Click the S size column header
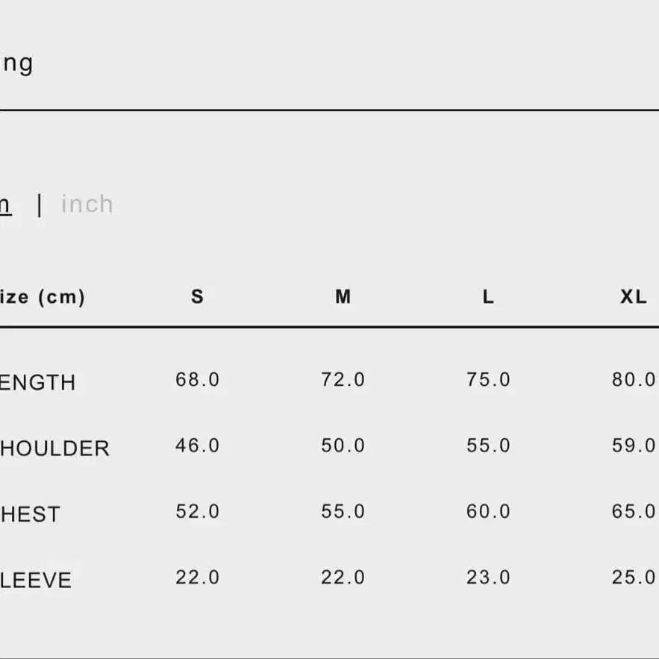Image resolution: width=659 pixels, height=659 pixels. [x=197, y=297]
